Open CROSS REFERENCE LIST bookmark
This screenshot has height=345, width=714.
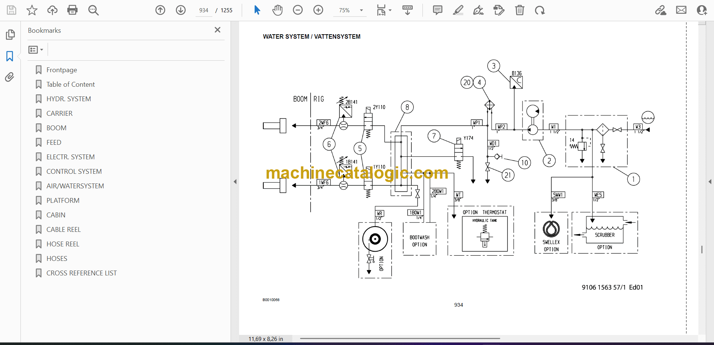[x=81, y=273]
